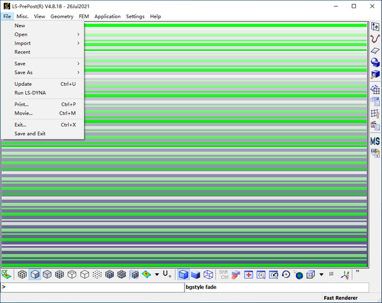Image resolution: width=382 pixels, height=303 pixels.
Task: Open the Reference Geometry tool in right sidebar
Action: click(375, 27)
